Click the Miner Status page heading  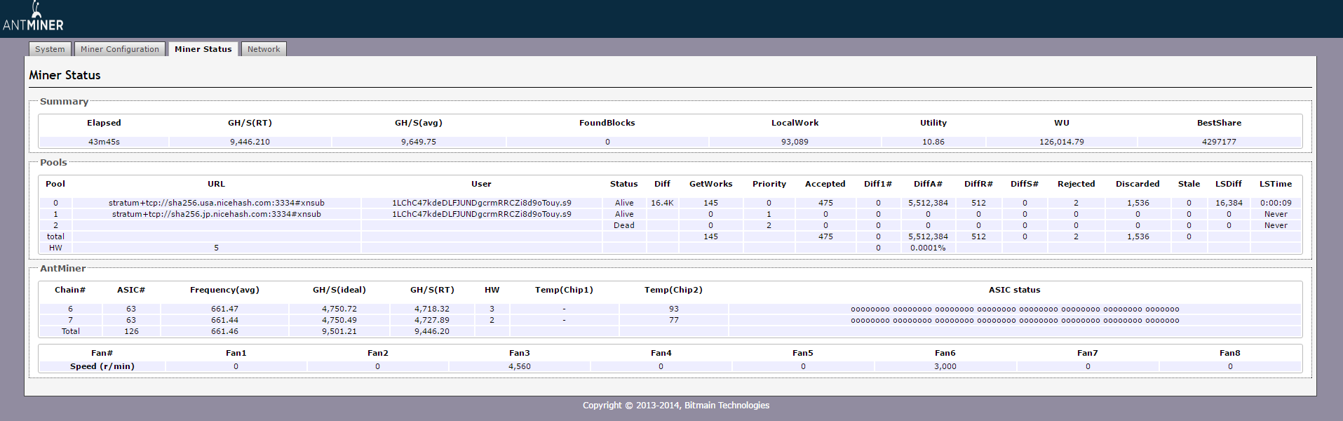pyautogui.click(x=65, y=75)
